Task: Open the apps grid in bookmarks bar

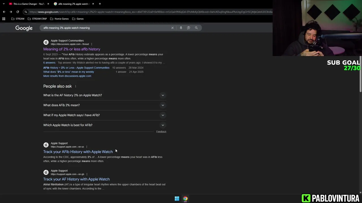Action: click(4, 19)
